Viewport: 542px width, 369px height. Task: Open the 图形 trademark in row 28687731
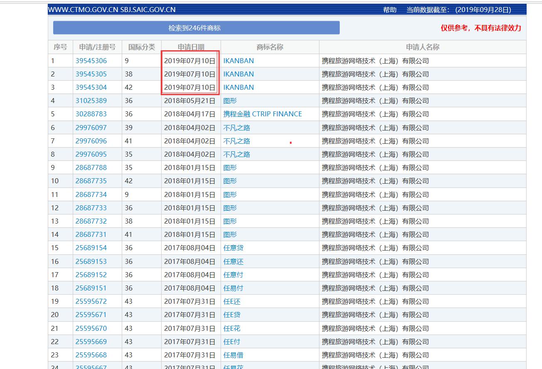click(230, 234)
